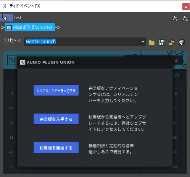The height and width of the screenshot is (177, 190).
Task: Close the オーディオ イベント FX window
Action: tap(186, 6)
